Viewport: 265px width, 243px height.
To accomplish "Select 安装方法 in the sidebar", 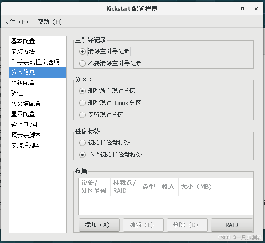I will pos(38,51).
